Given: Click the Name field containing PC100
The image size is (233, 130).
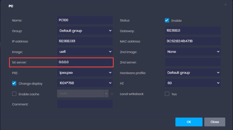Looking at the screenshot, I should click(x=85, y=20).
